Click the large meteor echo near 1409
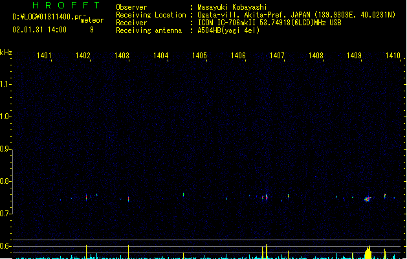 click(x=368, y=199)
